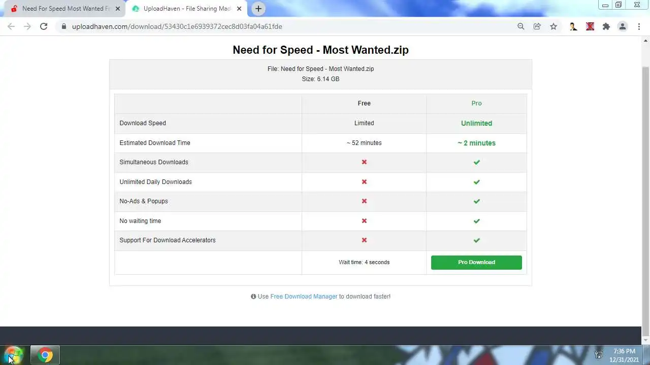
Task: Click the figure extension icon beside bookmark star
Action: [x=573, y=26]
